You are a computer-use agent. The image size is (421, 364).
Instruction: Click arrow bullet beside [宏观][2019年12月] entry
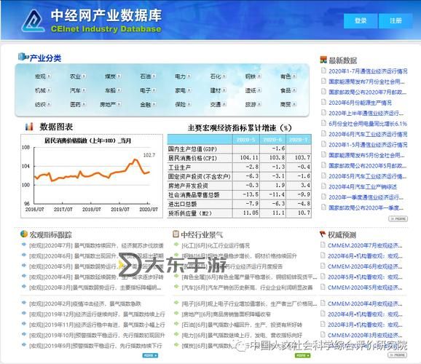[24, 313]
